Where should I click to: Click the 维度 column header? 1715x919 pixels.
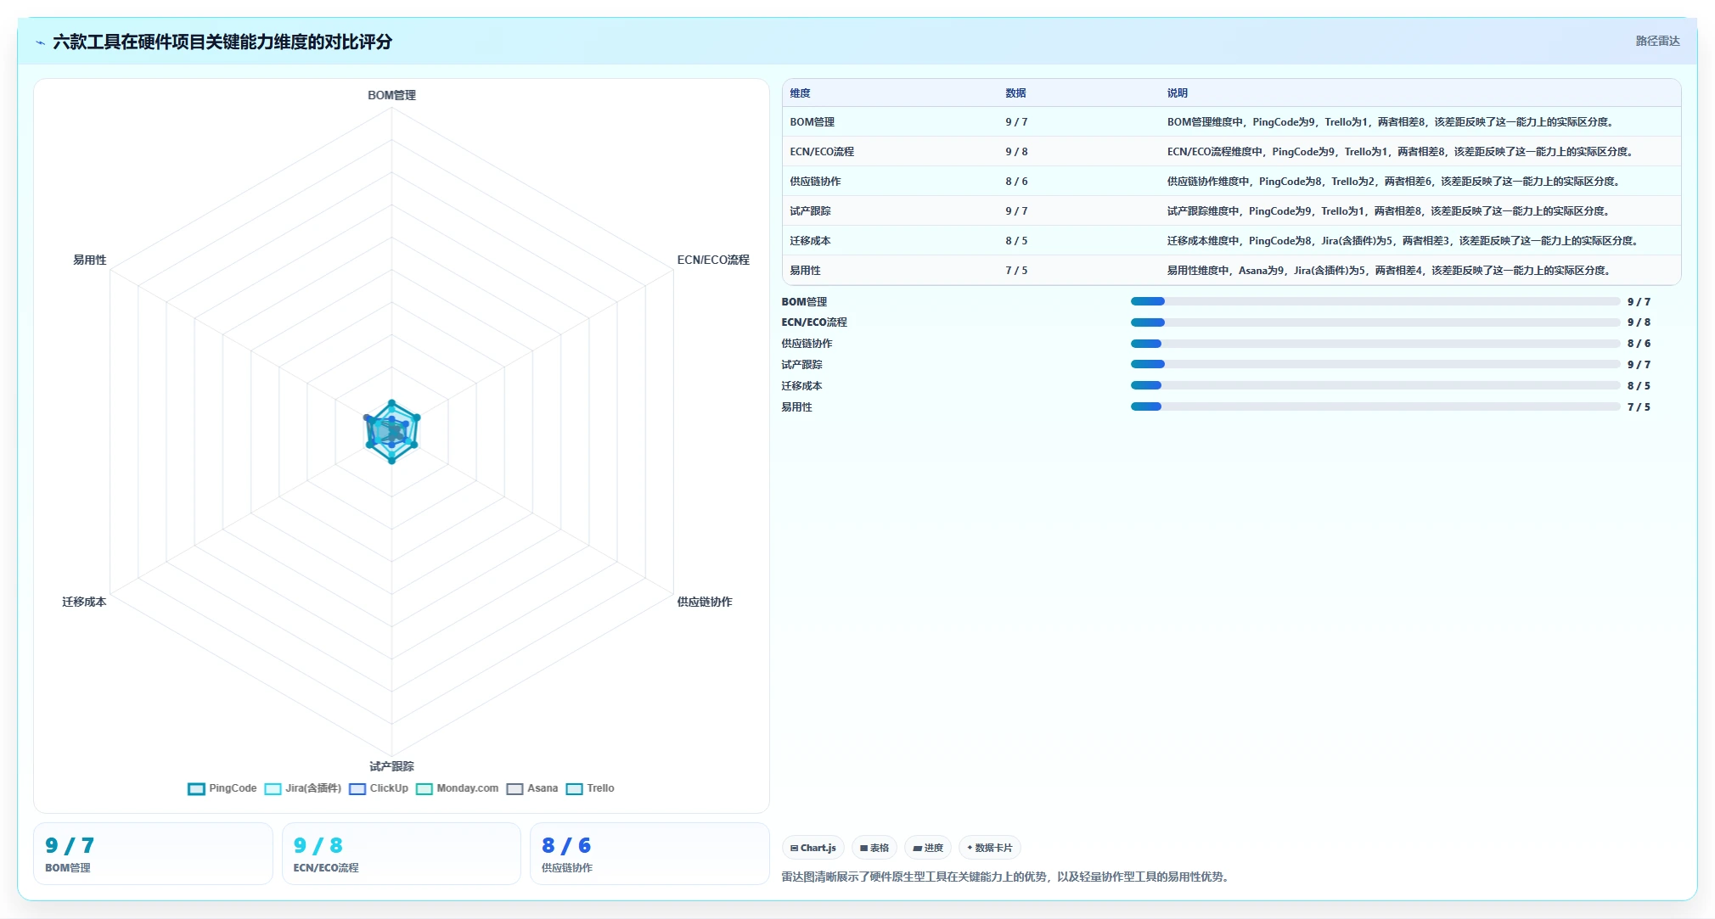[x=801, y=93]
